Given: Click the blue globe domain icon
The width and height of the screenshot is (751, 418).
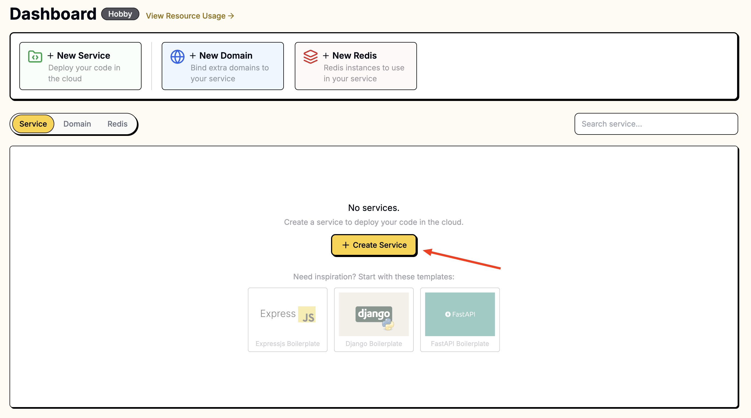Looking at the screenshot, I should tap(177, 56).
